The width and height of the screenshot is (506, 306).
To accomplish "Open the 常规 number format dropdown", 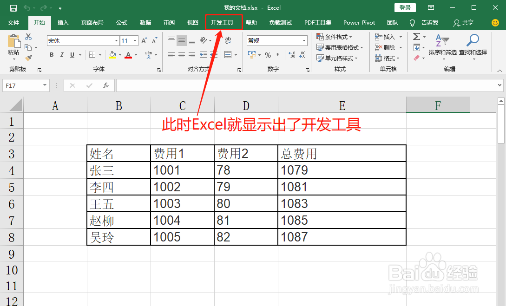I will tap(304, 40).
